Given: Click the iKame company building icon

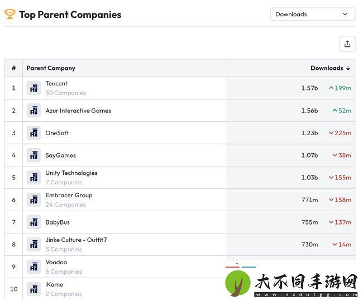Looking at the screenshot, I should pyautogui.click(x=34, y=289).
